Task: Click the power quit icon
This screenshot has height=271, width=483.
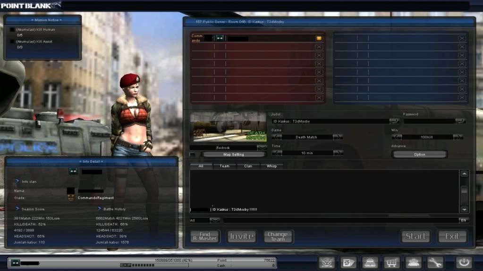Action: pos(464,263)
